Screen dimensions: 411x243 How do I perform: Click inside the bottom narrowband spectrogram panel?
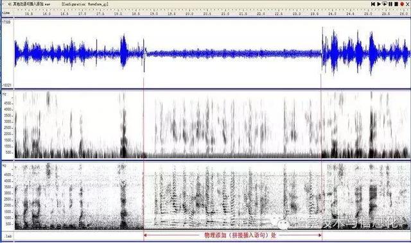point(212,196)
